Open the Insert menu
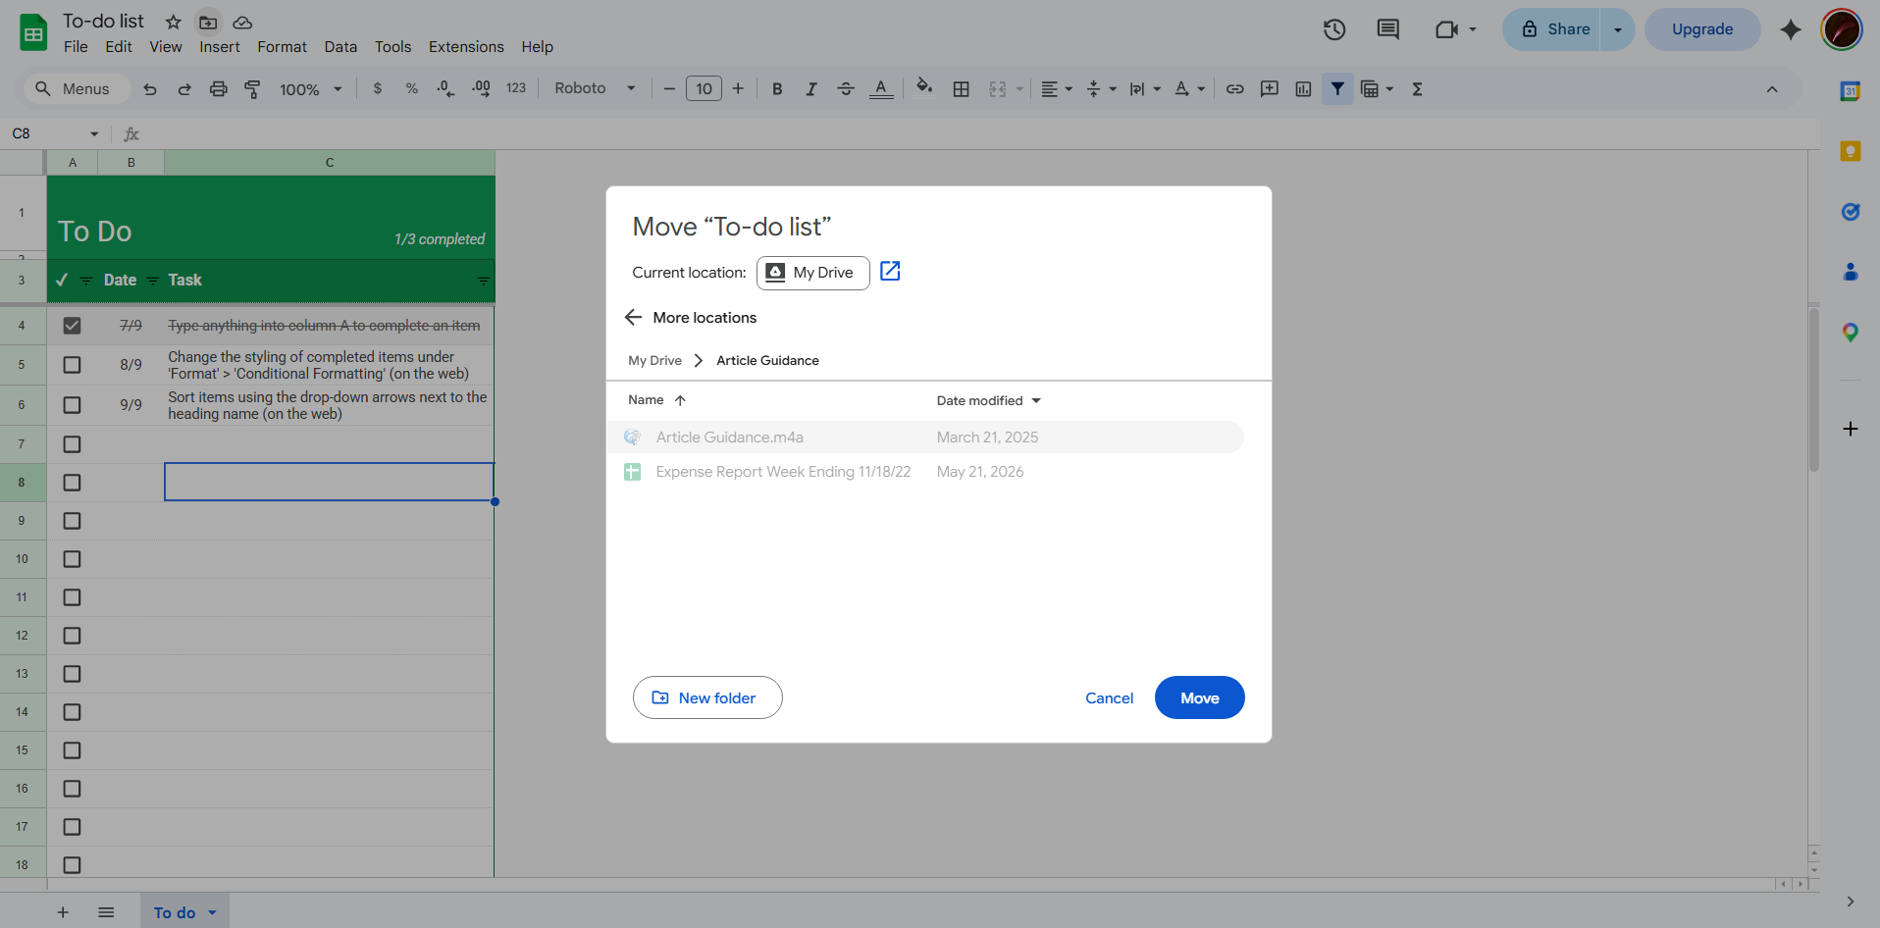 click(220, 46)
